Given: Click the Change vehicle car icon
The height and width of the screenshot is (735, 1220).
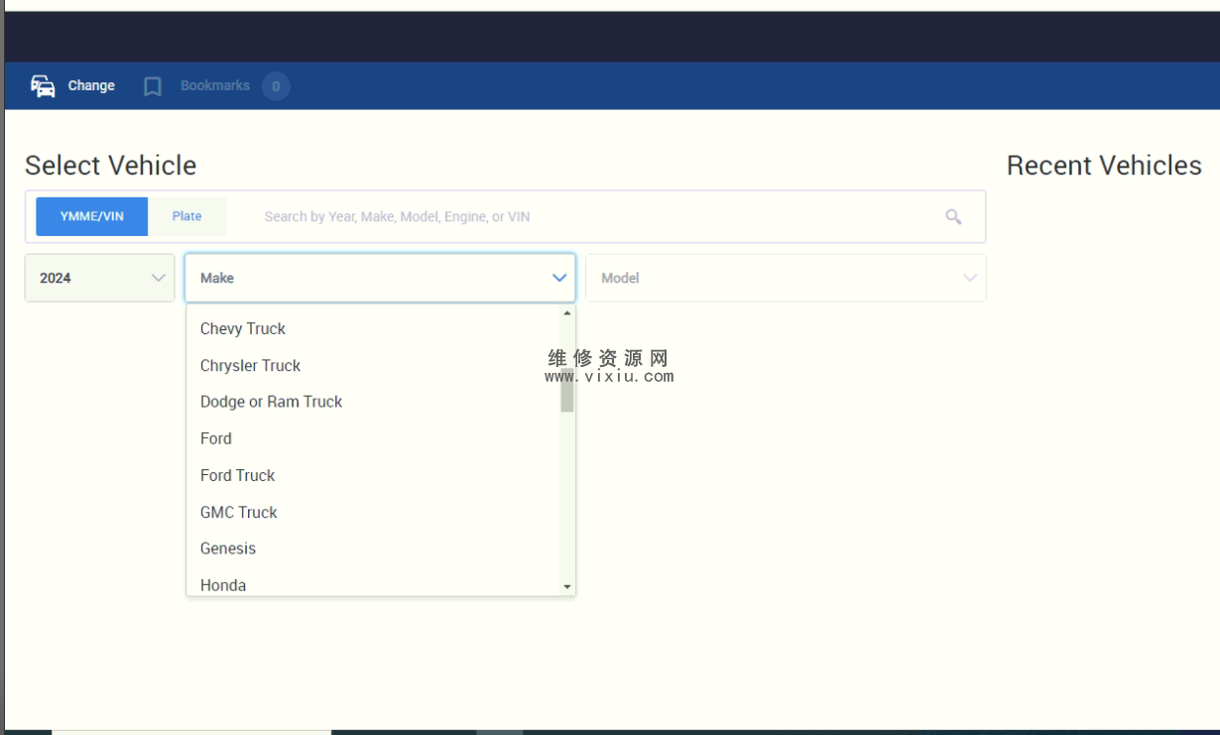Looking at the screenshot, I should (43, 86).
